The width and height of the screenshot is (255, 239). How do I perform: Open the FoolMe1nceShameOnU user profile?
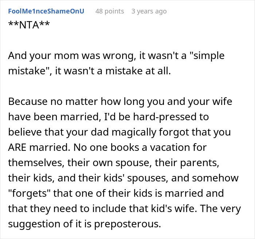[46, 11]
